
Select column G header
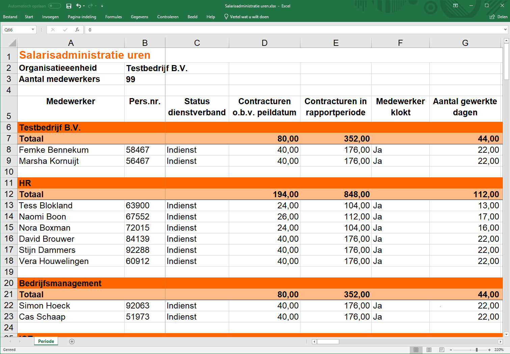coord(465,43)
